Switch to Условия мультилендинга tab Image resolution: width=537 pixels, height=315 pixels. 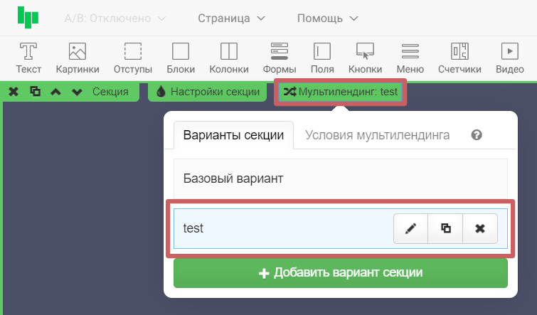click(x=377, y=135)
